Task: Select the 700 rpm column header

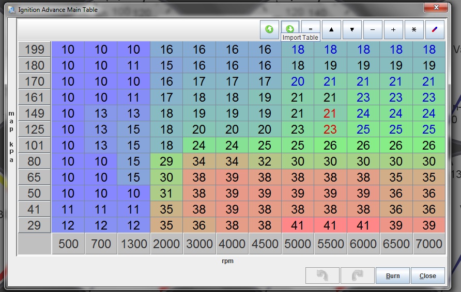Action: 101,244
